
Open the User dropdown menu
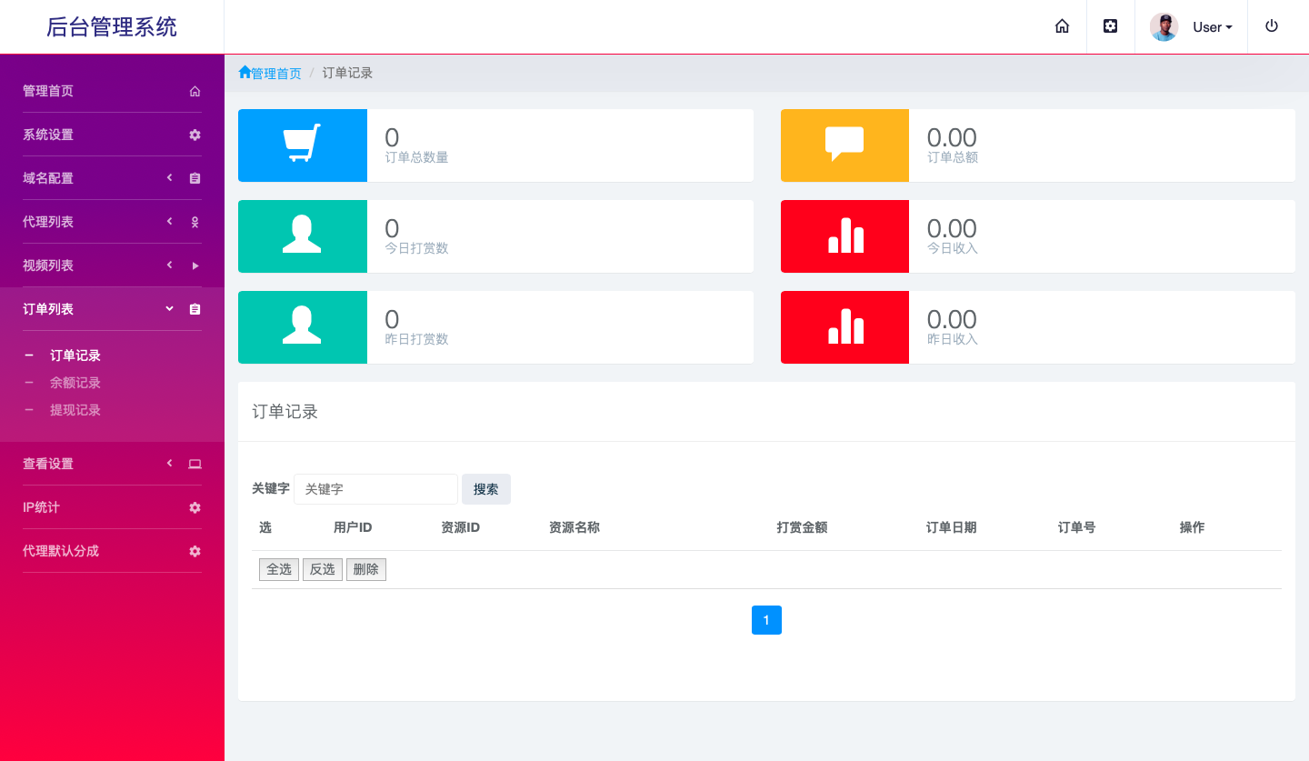1212,27
